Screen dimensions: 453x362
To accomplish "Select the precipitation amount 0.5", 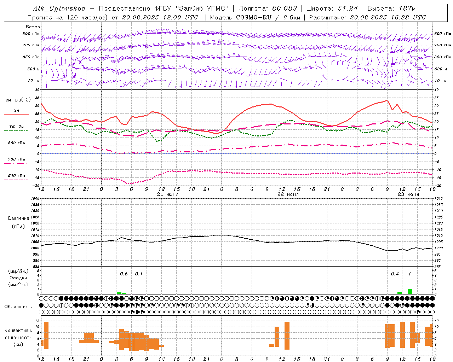I will pyautogui.click(x=124, y=274).
